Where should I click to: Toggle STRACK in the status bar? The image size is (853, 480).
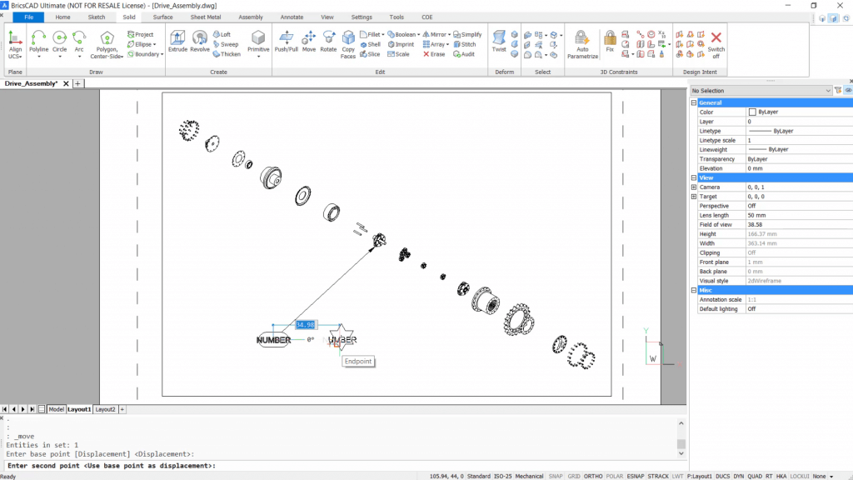pyautogui.click(x=658, y=476)
